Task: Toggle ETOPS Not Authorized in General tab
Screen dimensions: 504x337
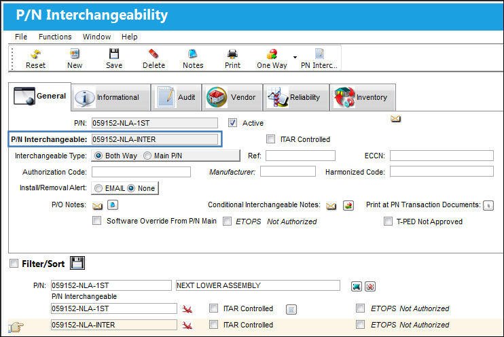Action: (x=228, y=221)
